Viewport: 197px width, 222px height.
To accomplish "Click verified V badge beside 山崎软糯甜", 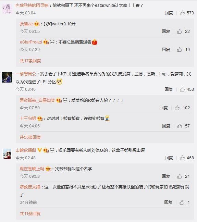I will tap(40, 150).
